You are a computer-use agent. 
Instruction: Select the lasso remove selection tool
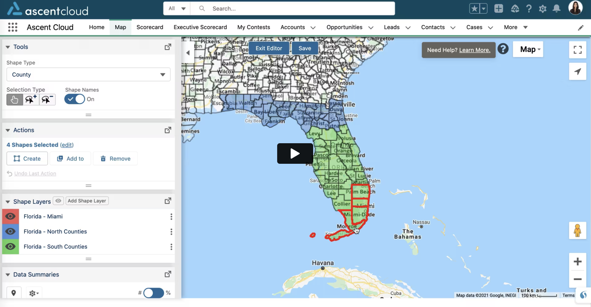47,100
